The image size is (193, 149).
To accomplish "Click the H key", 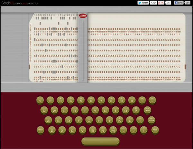I will click(99, 120).
